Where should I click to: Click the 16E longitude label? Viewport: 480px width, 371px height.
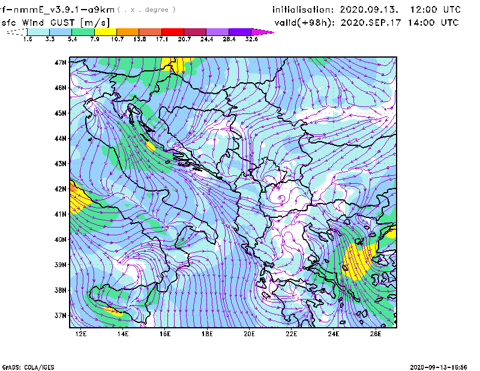point(165,334)
